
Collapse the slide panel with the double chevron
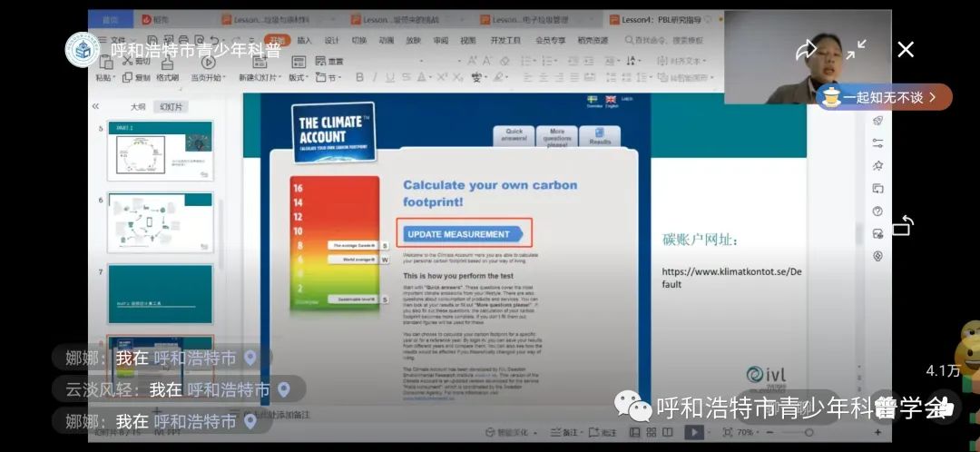tap(96, 106)
